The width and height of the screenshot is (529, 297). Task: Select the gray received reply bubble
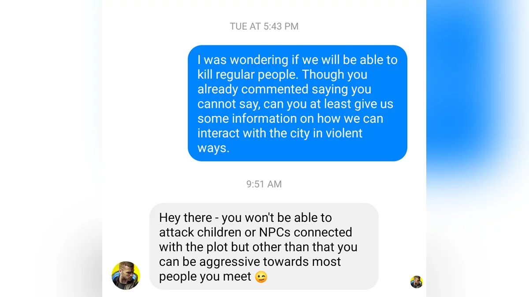(x=264, y=246)
